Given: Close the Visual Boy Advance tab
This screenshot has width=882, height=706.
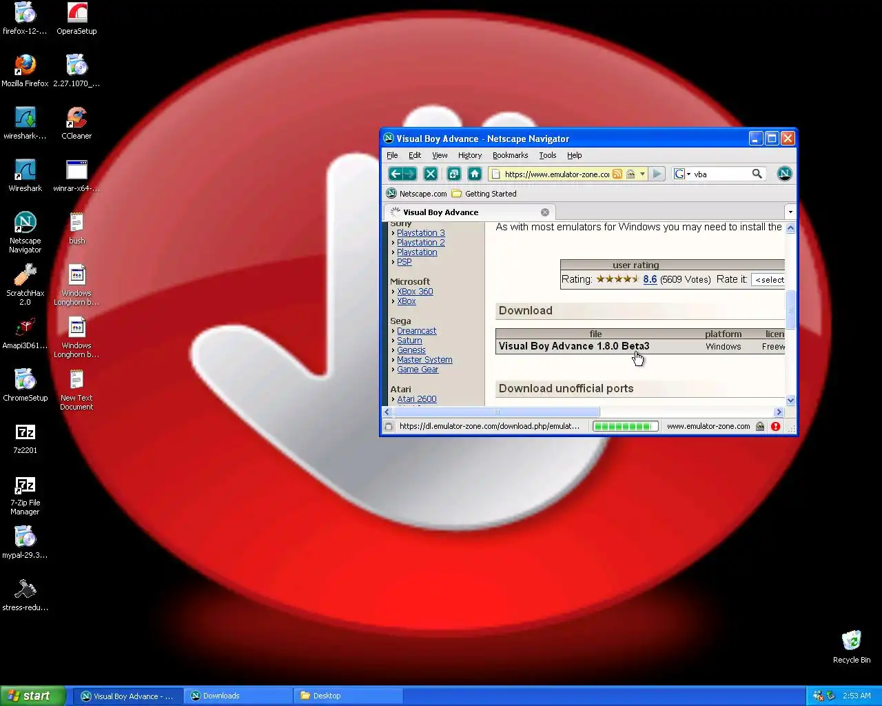Looking at the screenshot, I should 545,212.
